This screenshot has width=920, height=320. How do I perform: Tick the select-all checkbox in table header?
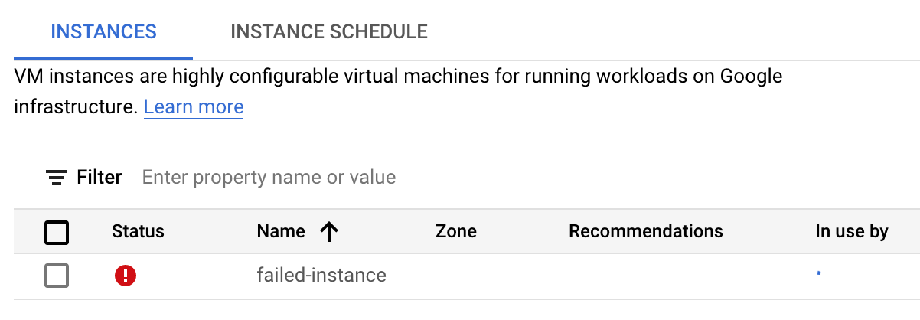click(x=57, y=232)
